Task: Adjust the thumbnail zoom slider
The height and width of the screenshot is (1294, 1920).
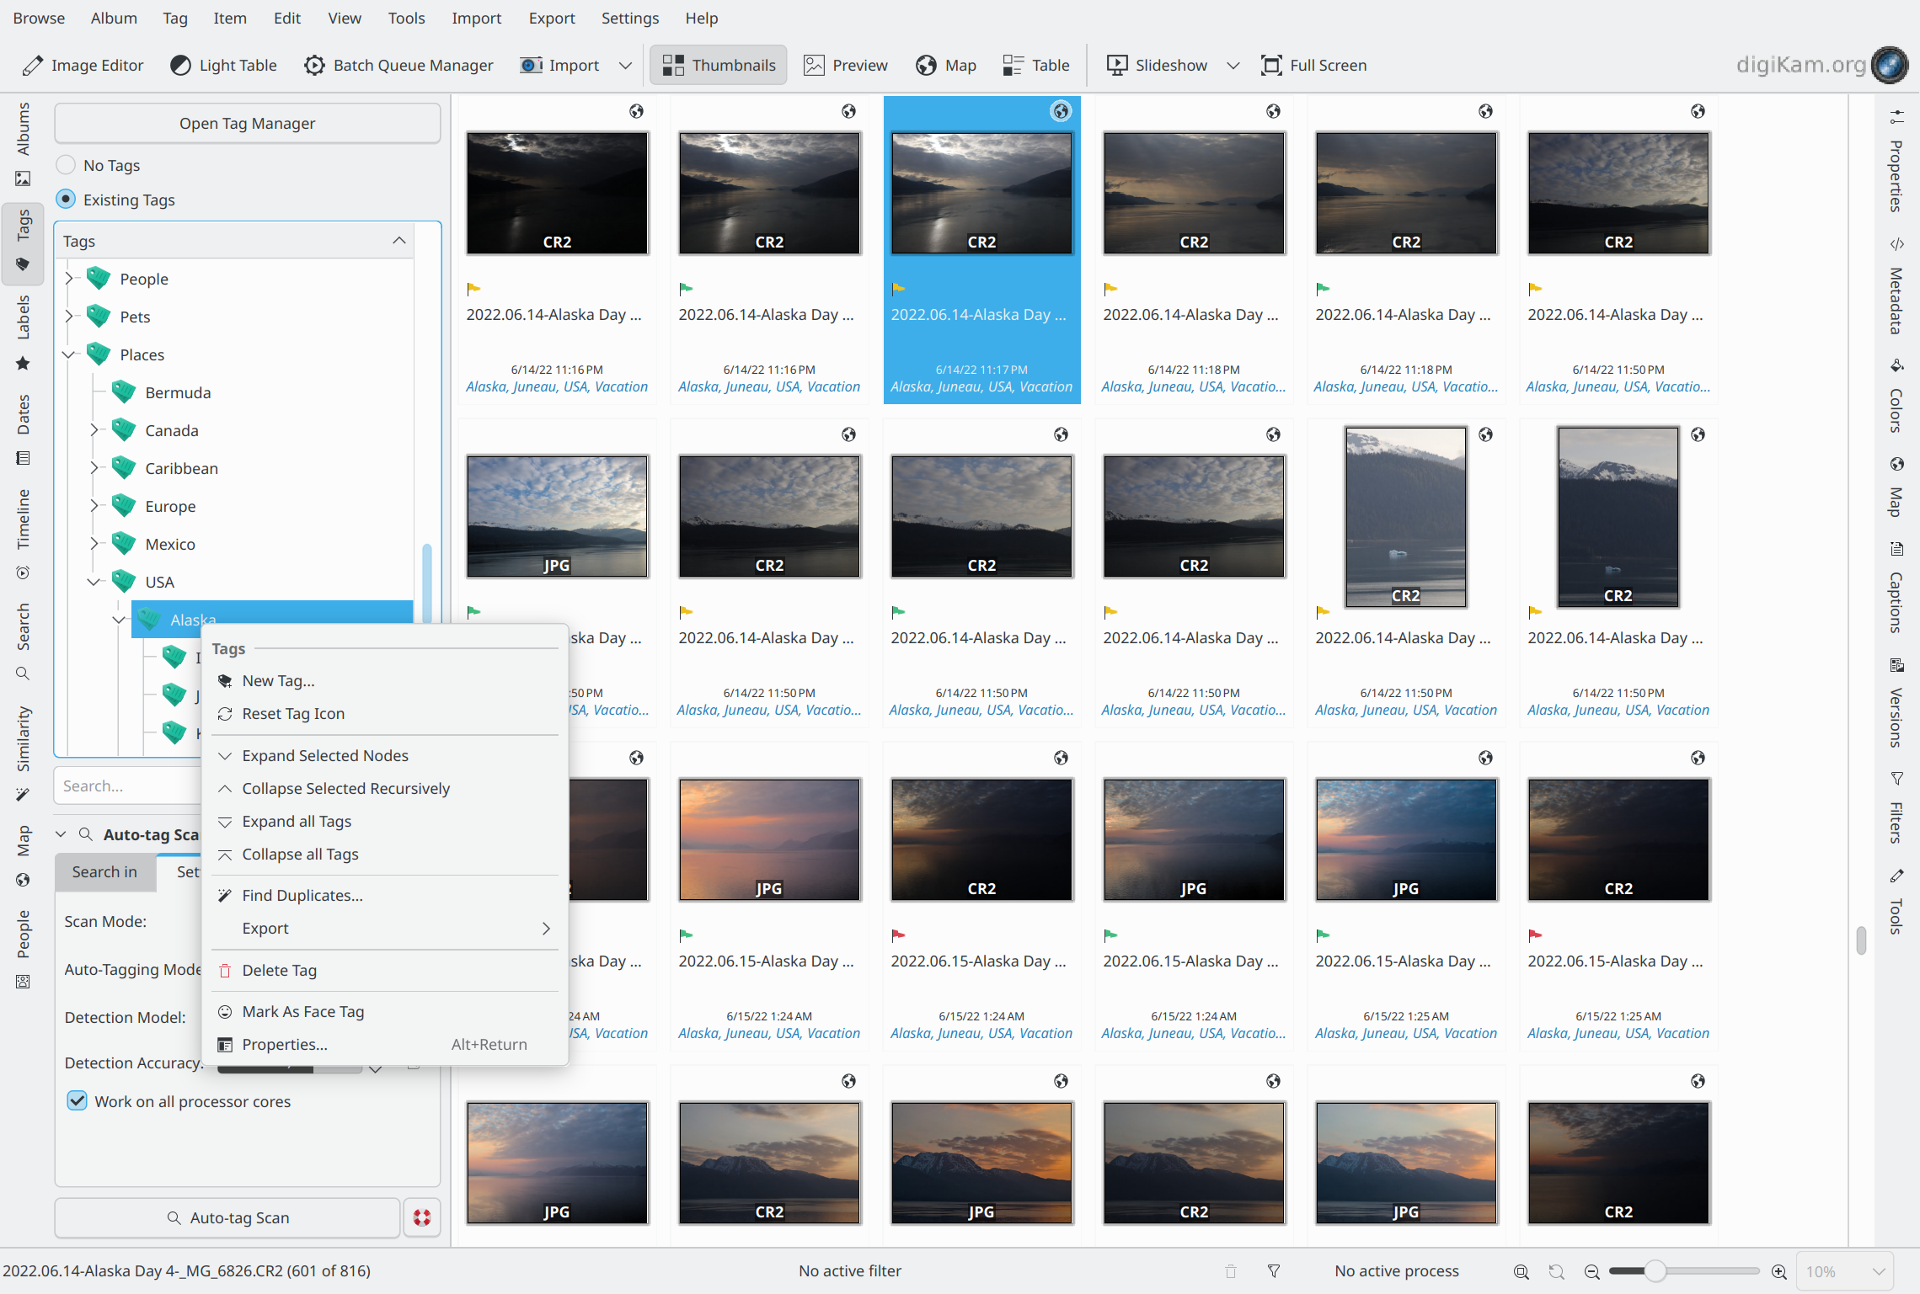Action: [1655, 1271]
